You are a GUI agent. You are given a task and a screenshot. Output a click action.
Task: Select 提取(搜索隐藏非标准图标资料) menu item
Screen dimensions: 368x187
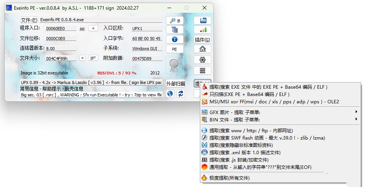pyautogui.click(x=280, y=145)
